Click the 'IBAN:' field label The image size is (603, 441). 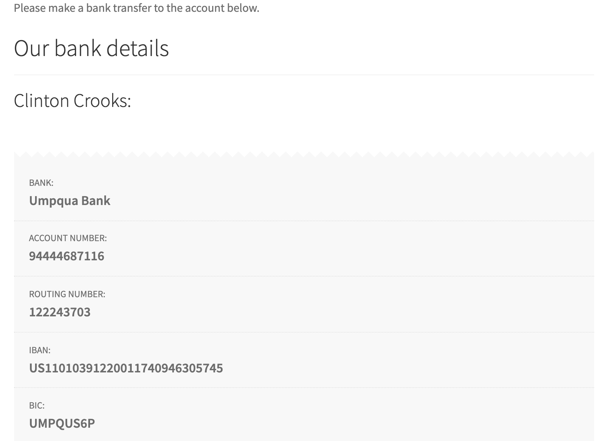[x=40, y=350]
